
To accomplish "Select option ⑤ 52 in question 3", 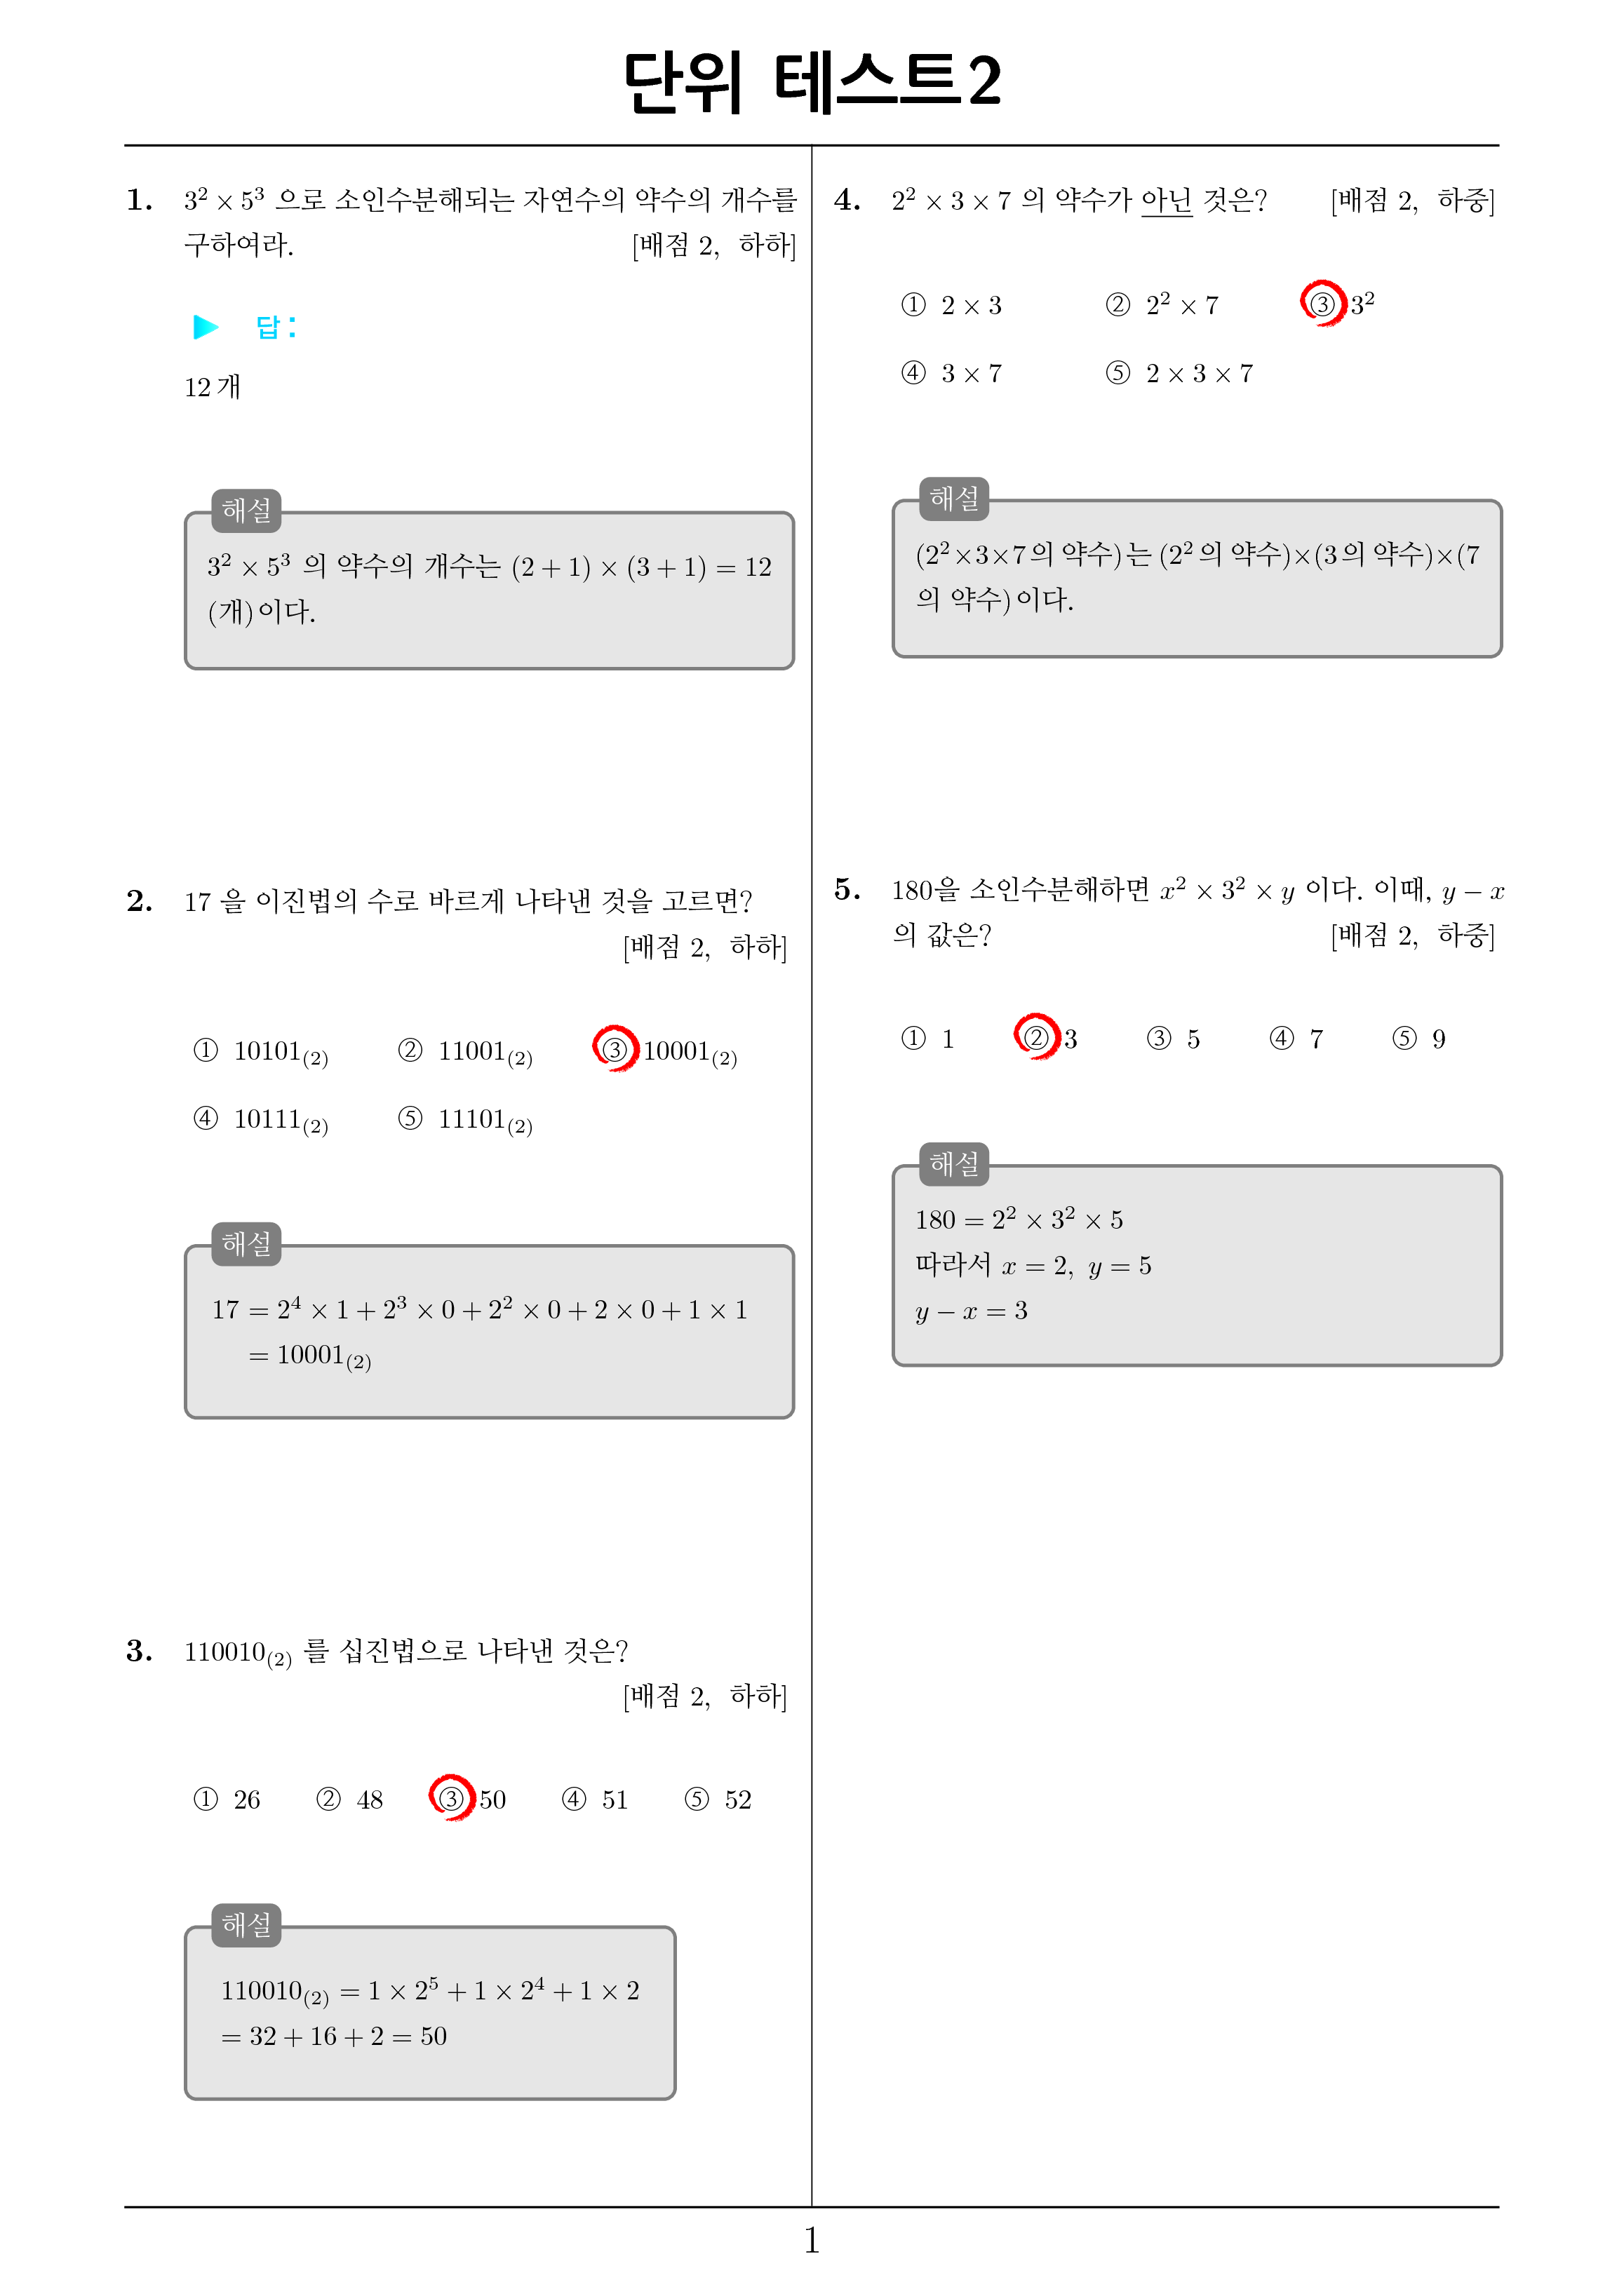I will pyautogui.click(x=718, y=1799).
